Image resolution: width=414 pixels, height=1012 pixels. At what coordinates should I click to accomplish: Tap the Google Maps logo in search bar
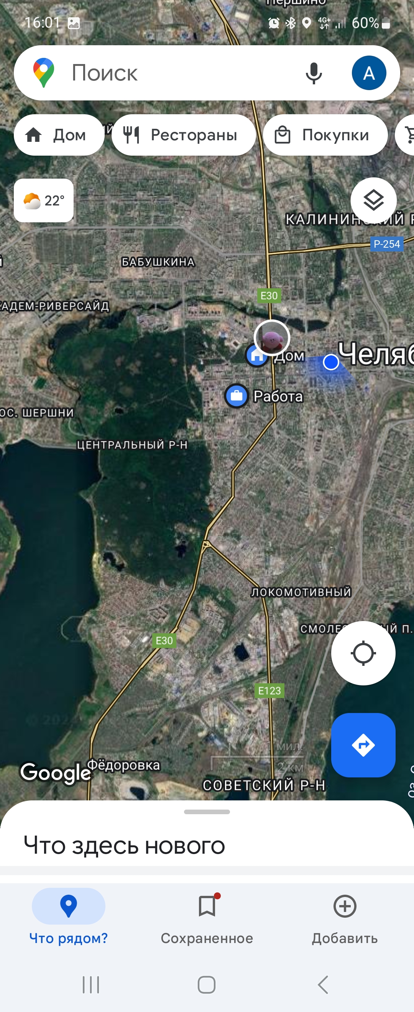tap(44, 73)
